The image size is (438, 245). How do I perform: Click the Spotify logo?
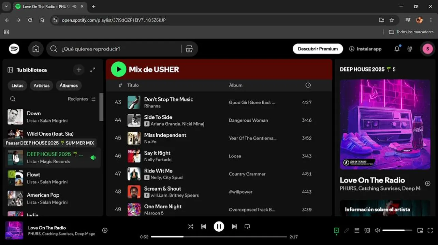click(14, 49)
